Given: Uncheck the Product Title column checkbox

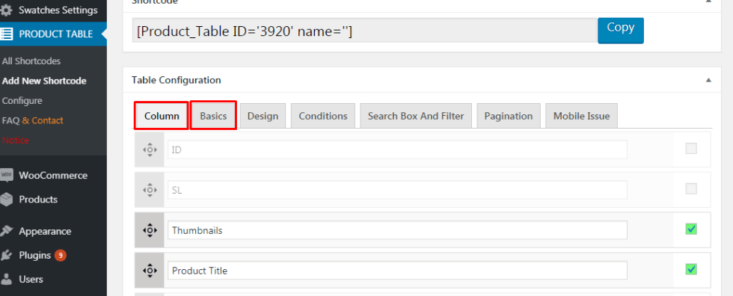Looking at the screenshot, I should coord(691,269).
